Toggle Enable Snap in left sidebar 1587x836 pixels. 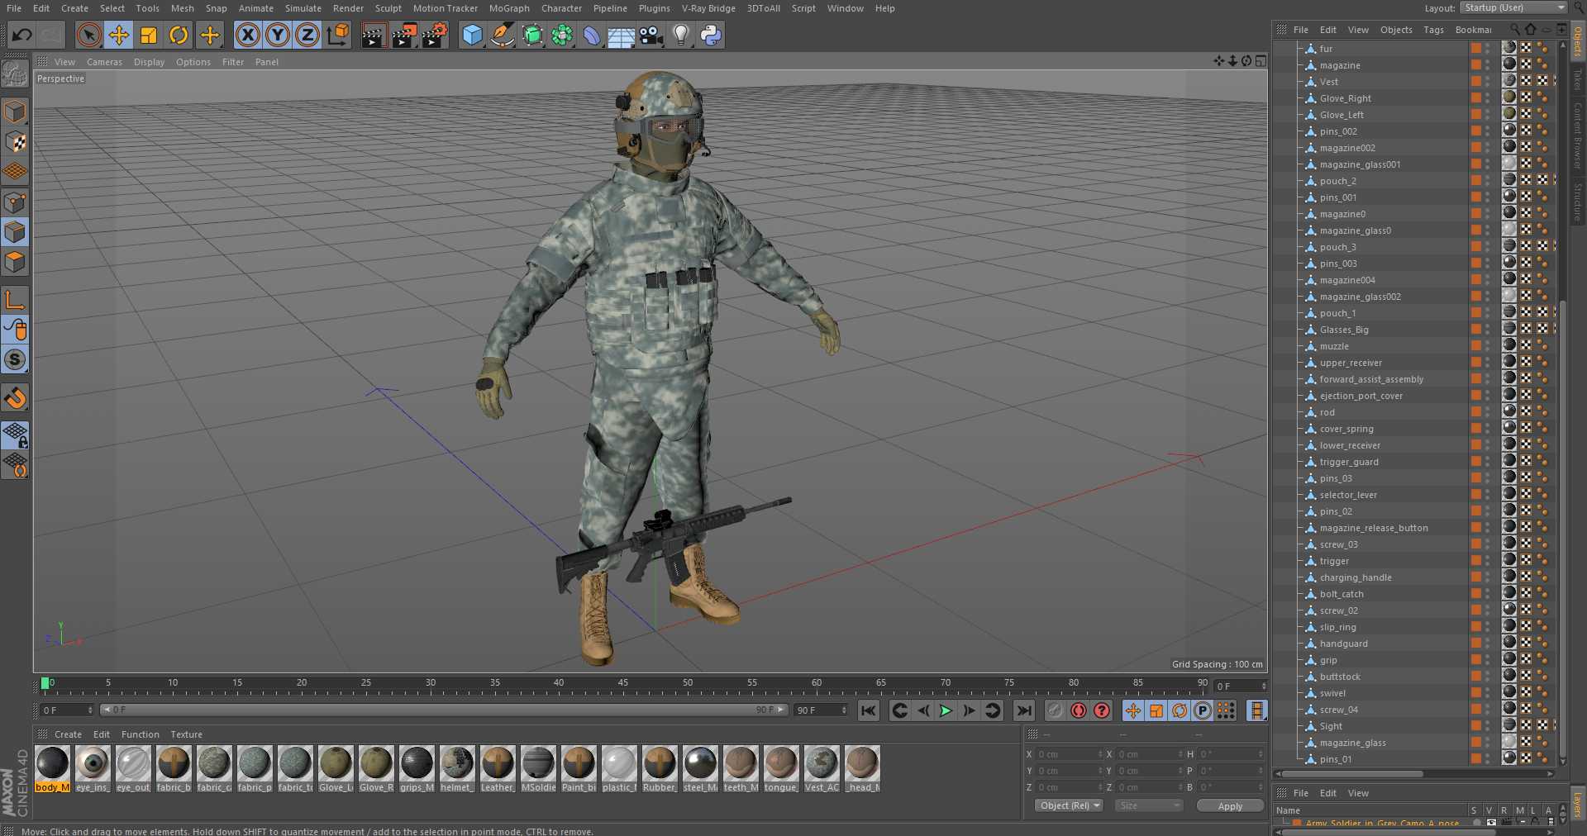click(15, 398)
